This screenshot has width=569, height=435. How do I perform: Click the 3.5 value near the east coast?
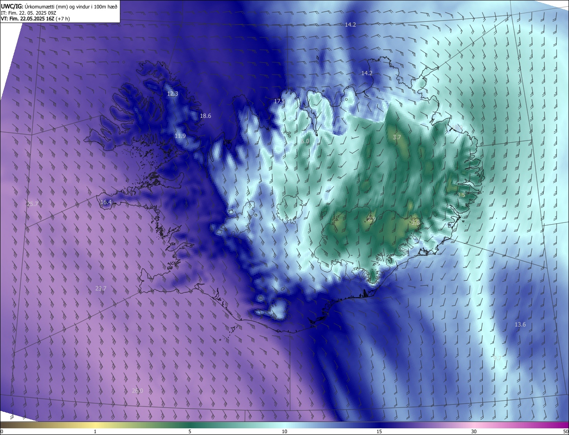pyautogui.click(x=461, y=195)
